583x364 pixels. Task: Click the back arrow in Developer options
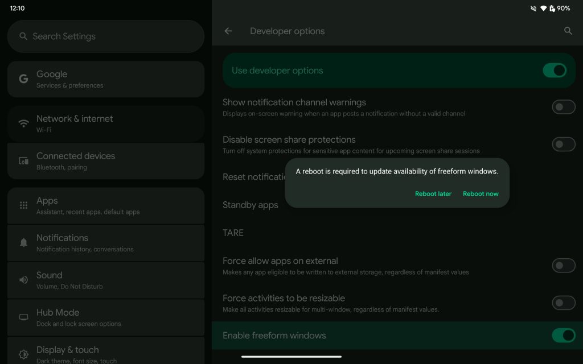click(x=228, y=31)
